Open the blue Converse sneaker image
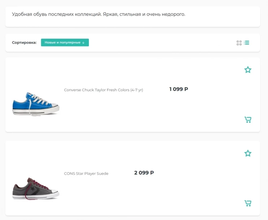This screenshot has height=220, width=268. [36, 104]
